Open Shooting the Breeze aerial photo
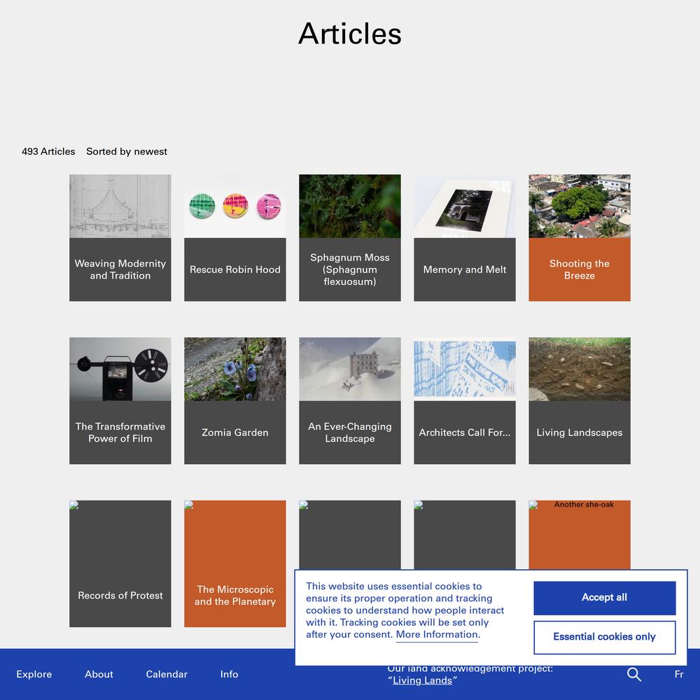 [580, 206]
